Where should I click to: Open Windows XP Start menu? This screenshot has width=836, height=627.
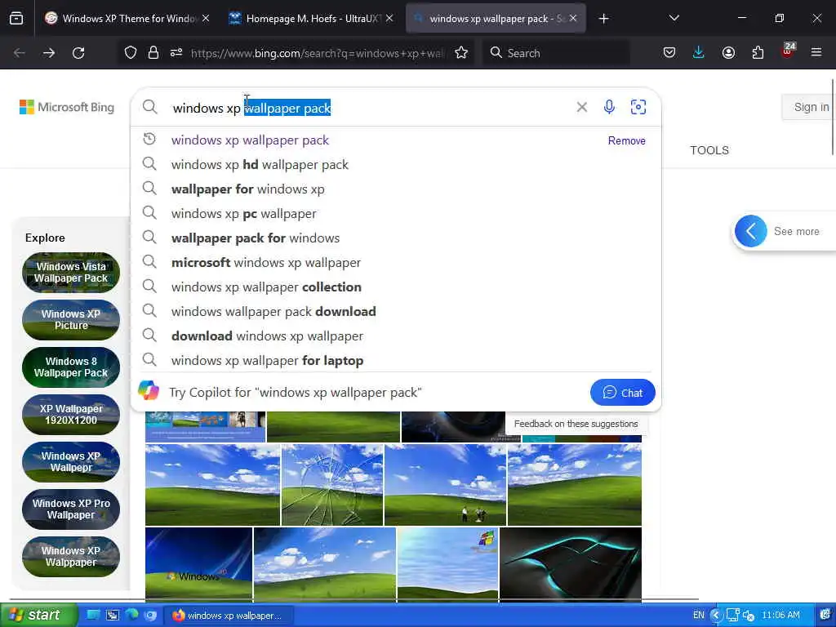pos(38,615)
